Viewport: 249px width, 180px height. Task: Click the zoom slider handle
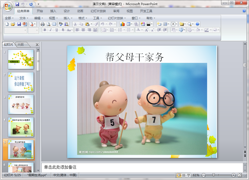pyautogui.click(x=213, y=175)
